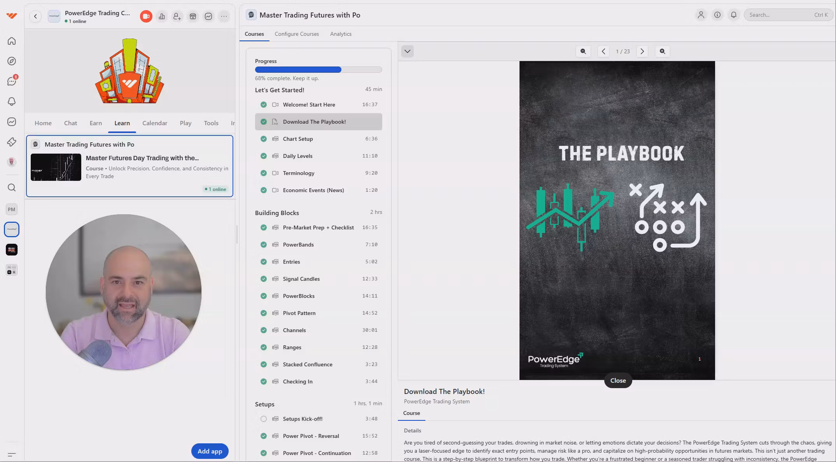836x462 pixels.
Task: Open the more options ellipsis icon
Action: coord(224,16)
